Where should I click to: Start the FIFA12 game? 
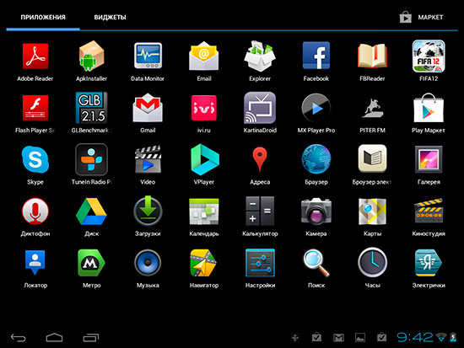[x=429, y=56]
